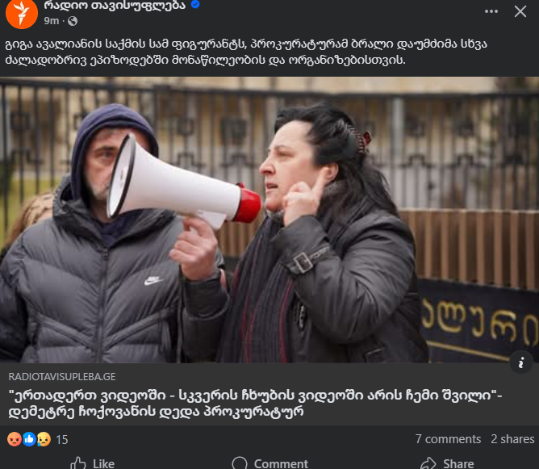Screen dimensions: 539x469
Task: Click the angry reaction emoji
Action: (x=15, y=439)
